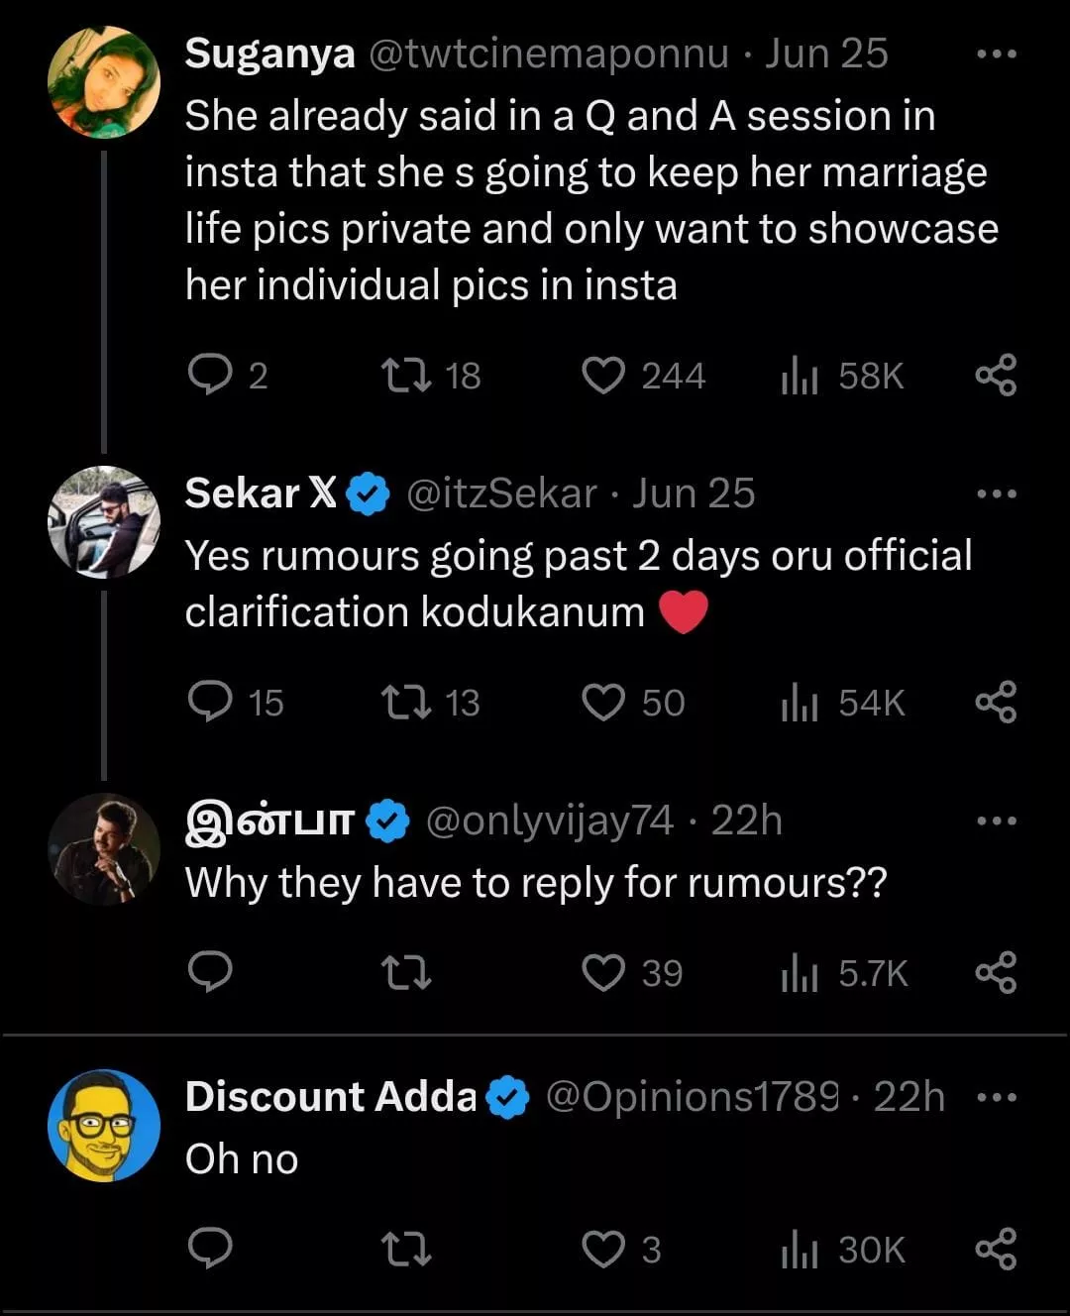This screenshot has width=1070, height=1316.
Task: Open the @twtcinemaponnu profile handle
Action: (549, 55)
